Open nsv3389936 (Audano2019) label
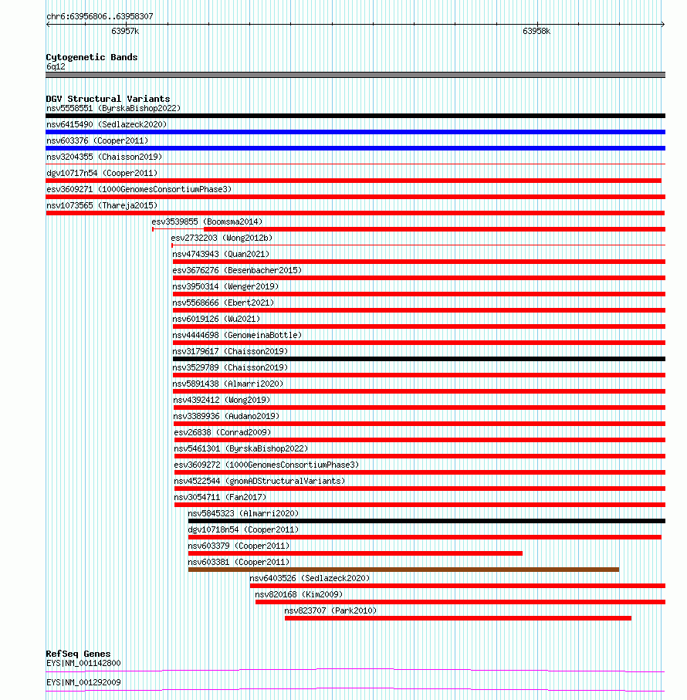This screenshot has height=700, width=687. pyautogui.click(x=226, y=417)
